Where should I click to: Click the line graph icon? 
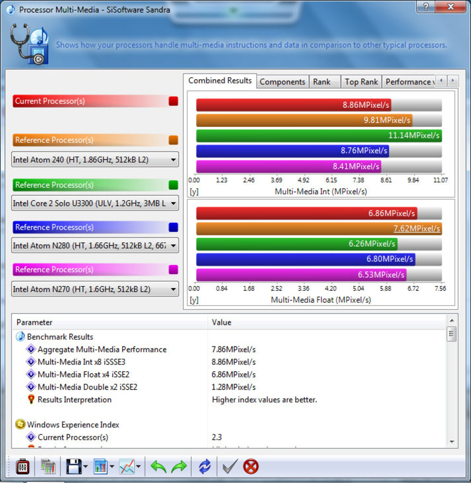click(x=127, y=466)
